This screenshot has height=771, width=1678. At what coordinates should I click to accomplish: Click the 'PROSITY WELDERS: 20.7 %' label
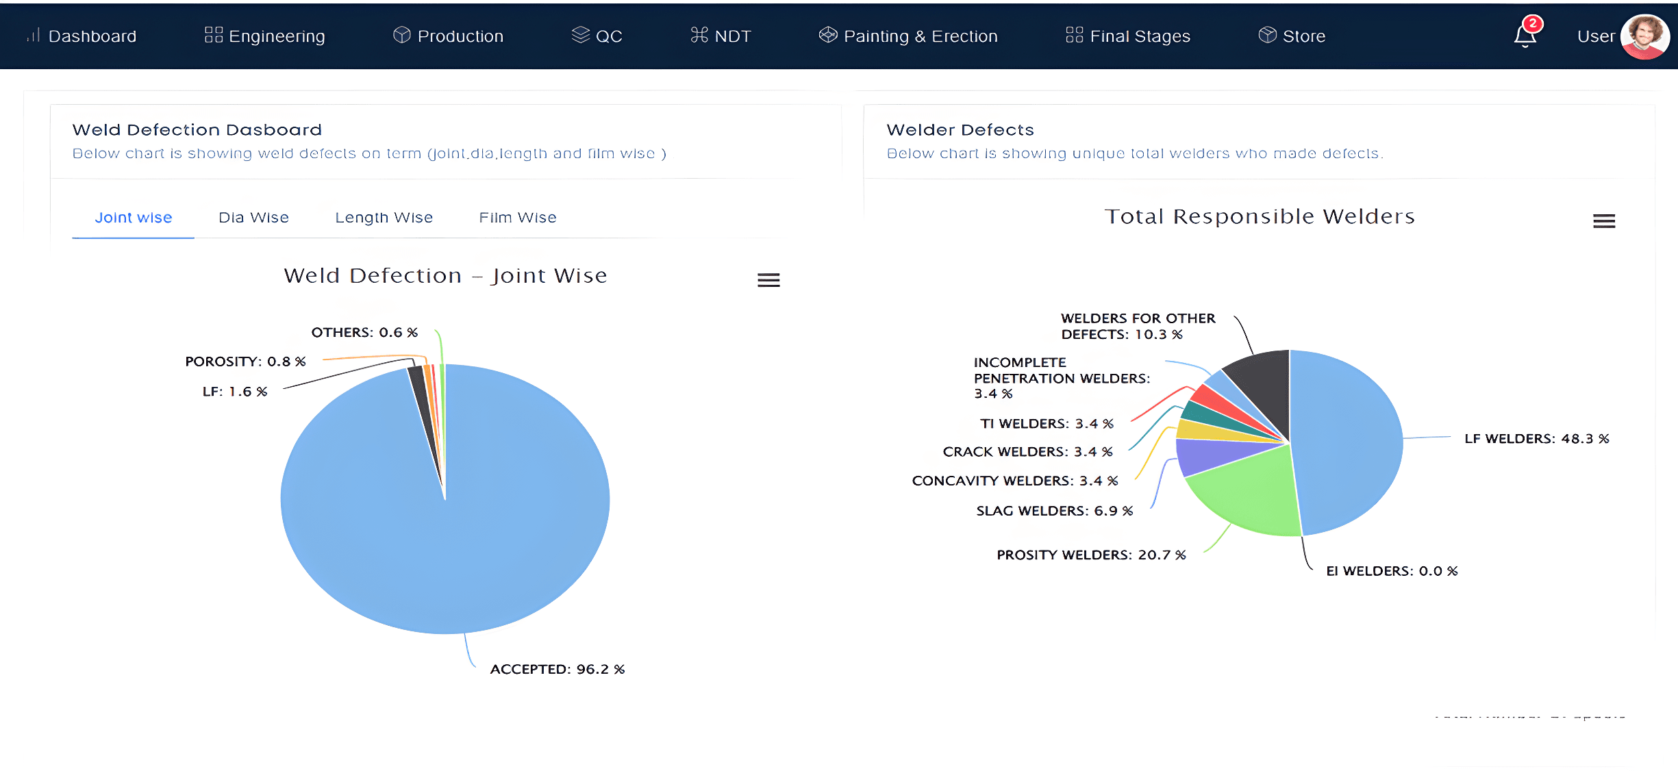click(1091, 555)
